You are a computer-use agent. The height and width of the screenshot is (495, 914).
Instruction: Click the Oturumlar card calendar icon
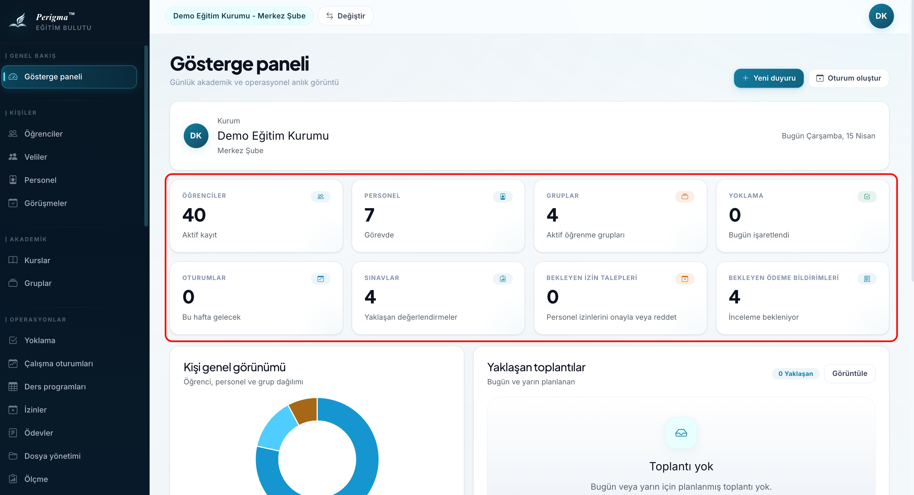point(321,278)
